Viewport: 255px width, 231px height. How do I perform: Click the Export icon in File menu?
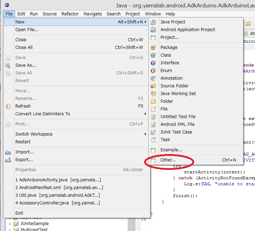pos(8,160)
